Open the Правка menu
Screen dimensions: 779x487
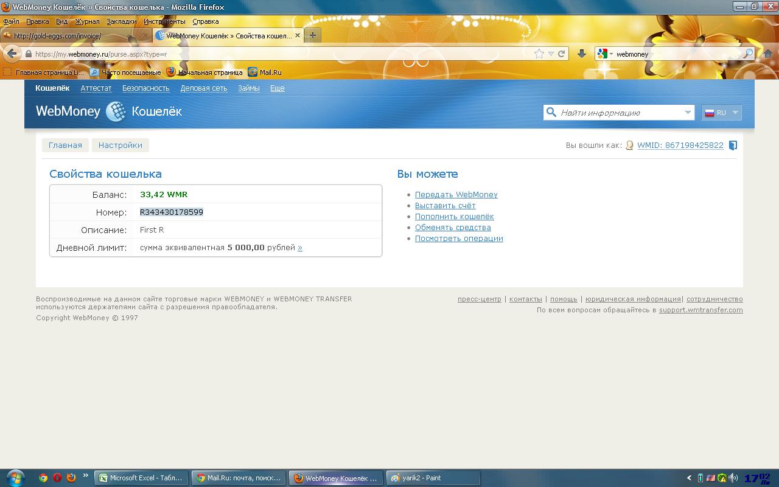(x=38, y=21)
